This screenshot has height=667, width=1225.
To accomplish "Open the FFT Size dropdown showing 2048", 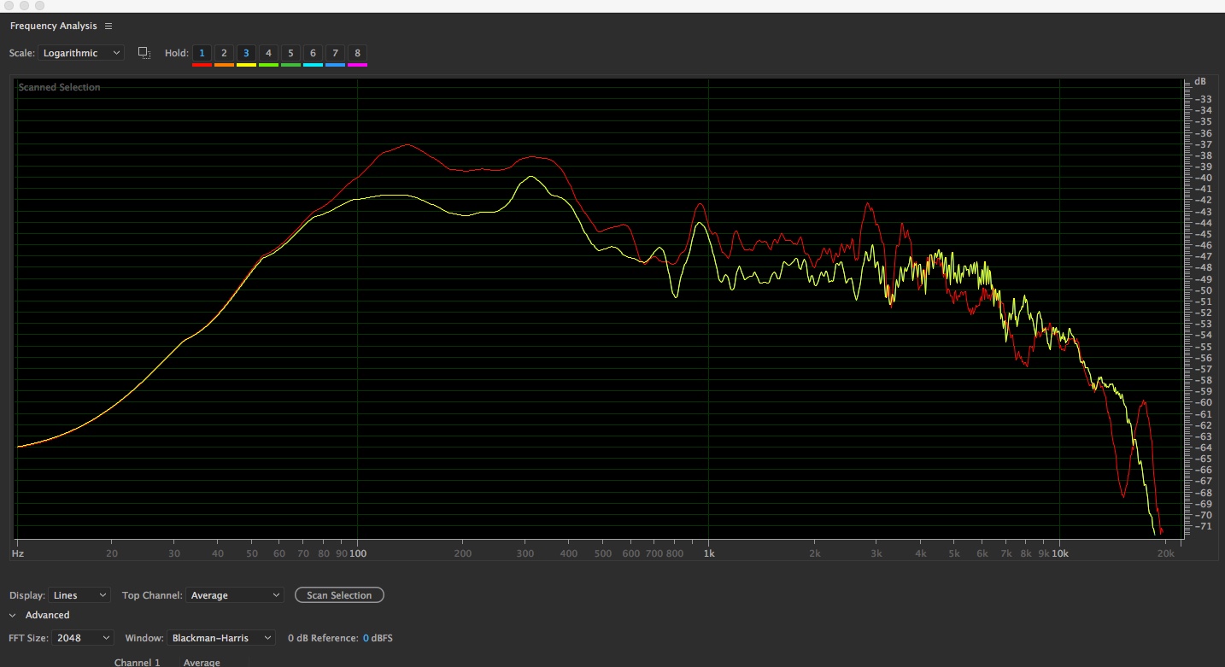I will 83,638.
